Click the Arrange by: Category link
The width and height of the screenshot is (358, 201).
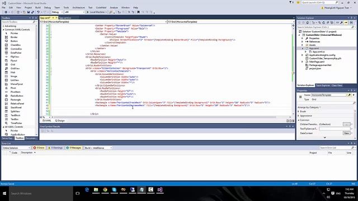click(309, 107)
